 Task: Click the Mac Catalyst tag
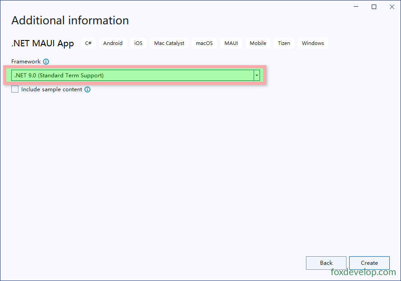coord(169,43)
